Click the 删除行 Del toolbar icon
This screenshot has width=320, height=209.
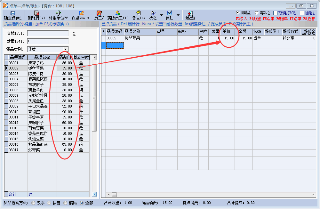tap(36, 13)
